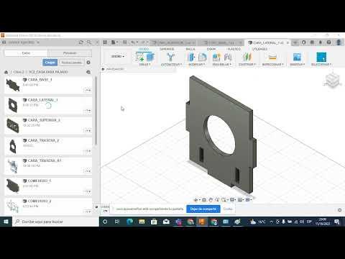Image resolution: width=345 pixels, height=259 pixels.
Task: Click the Orbit tool in navigation bar
Action: pos(196,199)
